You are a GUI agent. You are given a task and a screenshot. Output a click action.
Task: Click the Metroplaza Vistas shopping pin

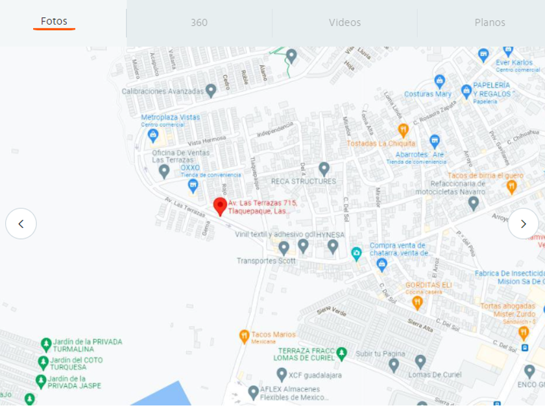click(x=153, y=135)
